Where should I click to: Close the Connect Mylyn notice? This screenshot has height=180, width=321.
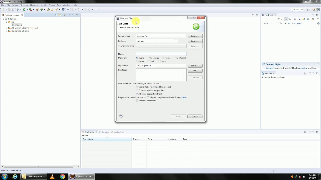point(318,64)
